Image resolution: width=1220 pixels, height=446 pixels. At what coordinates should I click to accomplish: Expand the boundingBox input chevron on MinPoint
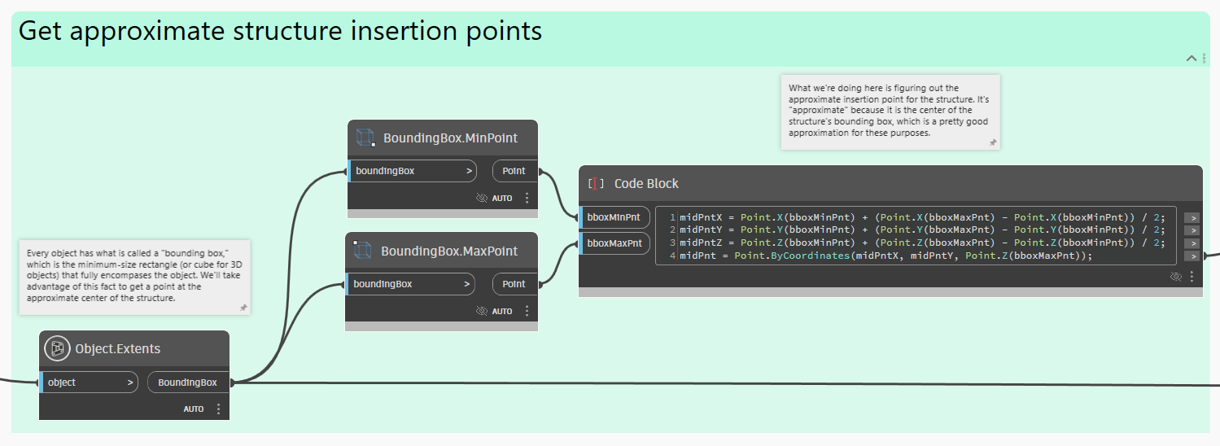[x=469, y=171]
